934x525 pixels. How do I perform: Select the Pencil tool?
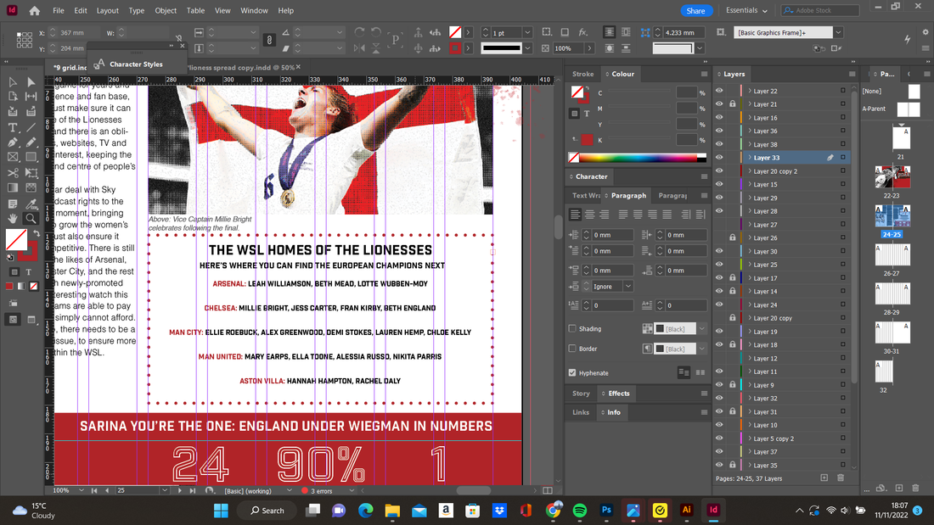click(x=31, y=142)
